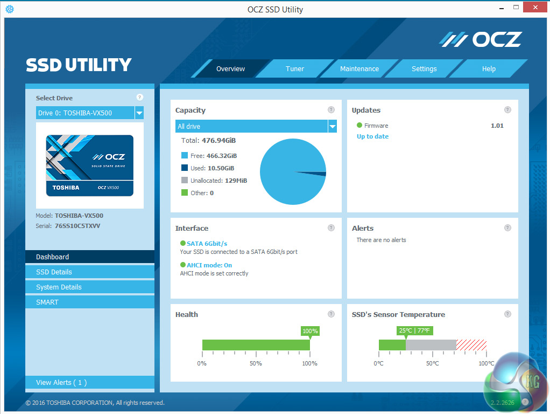Open the Help tab

click(x=489, y=69)
